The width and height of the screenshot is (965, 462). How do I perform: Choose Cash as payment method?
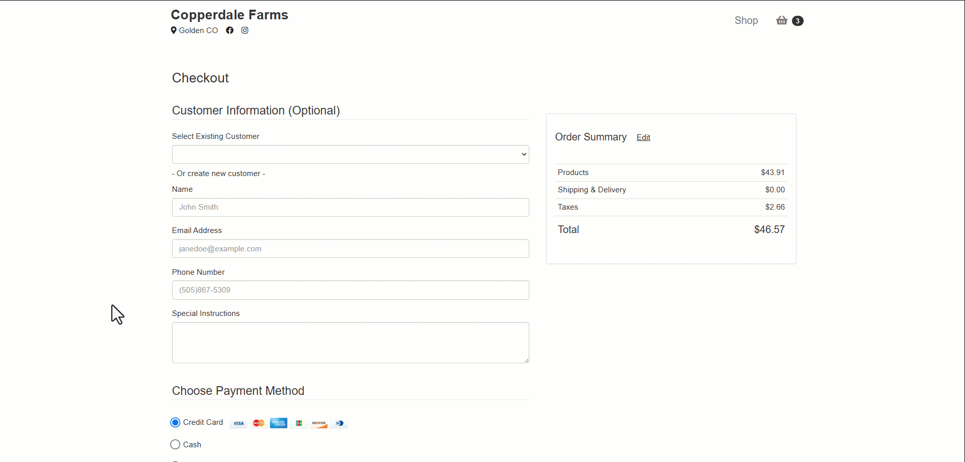(x=176, y=445)
